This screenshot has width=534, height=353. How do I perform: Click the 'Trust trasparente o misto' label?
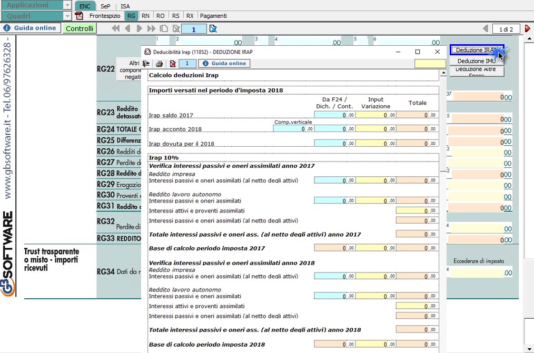pos(52,260)
